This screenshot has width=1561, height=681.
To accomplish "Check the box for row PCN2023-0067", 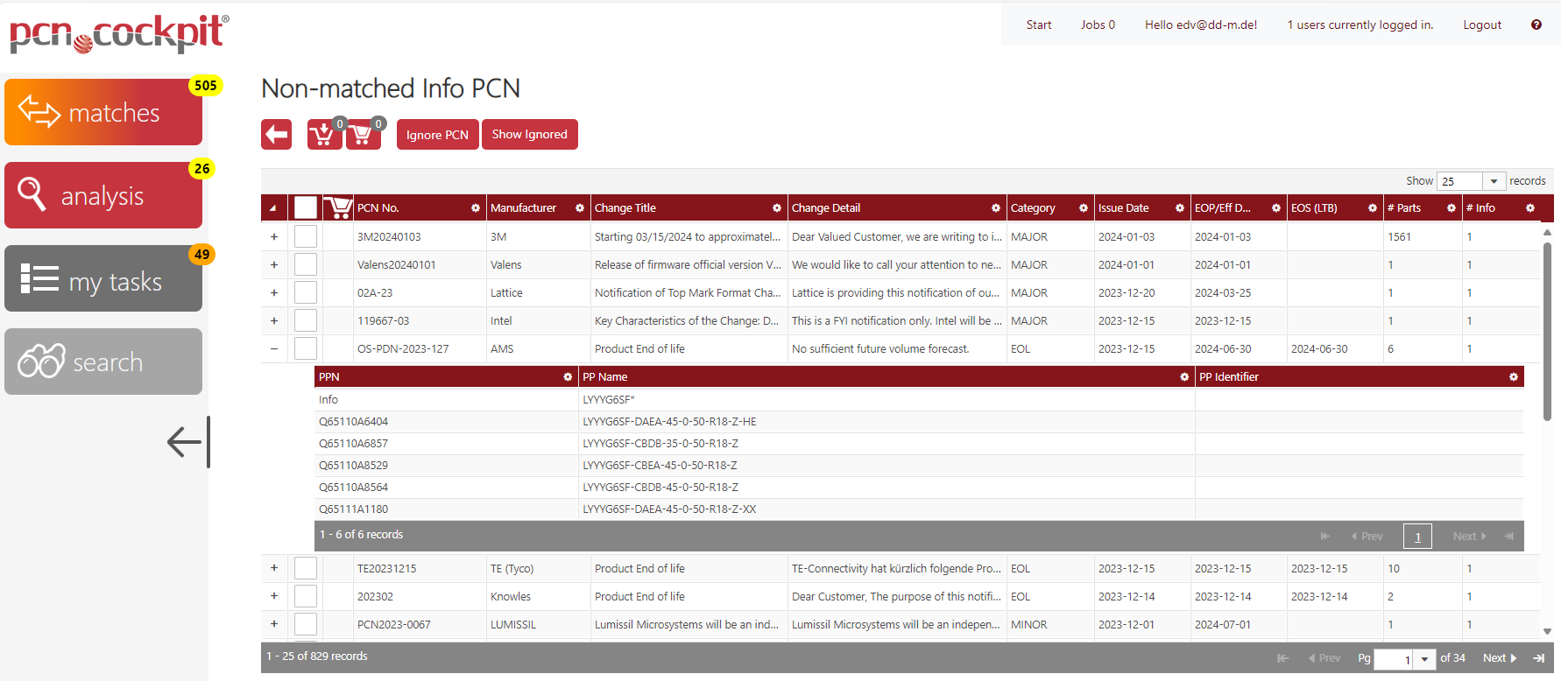I will (x=306, y=624).
